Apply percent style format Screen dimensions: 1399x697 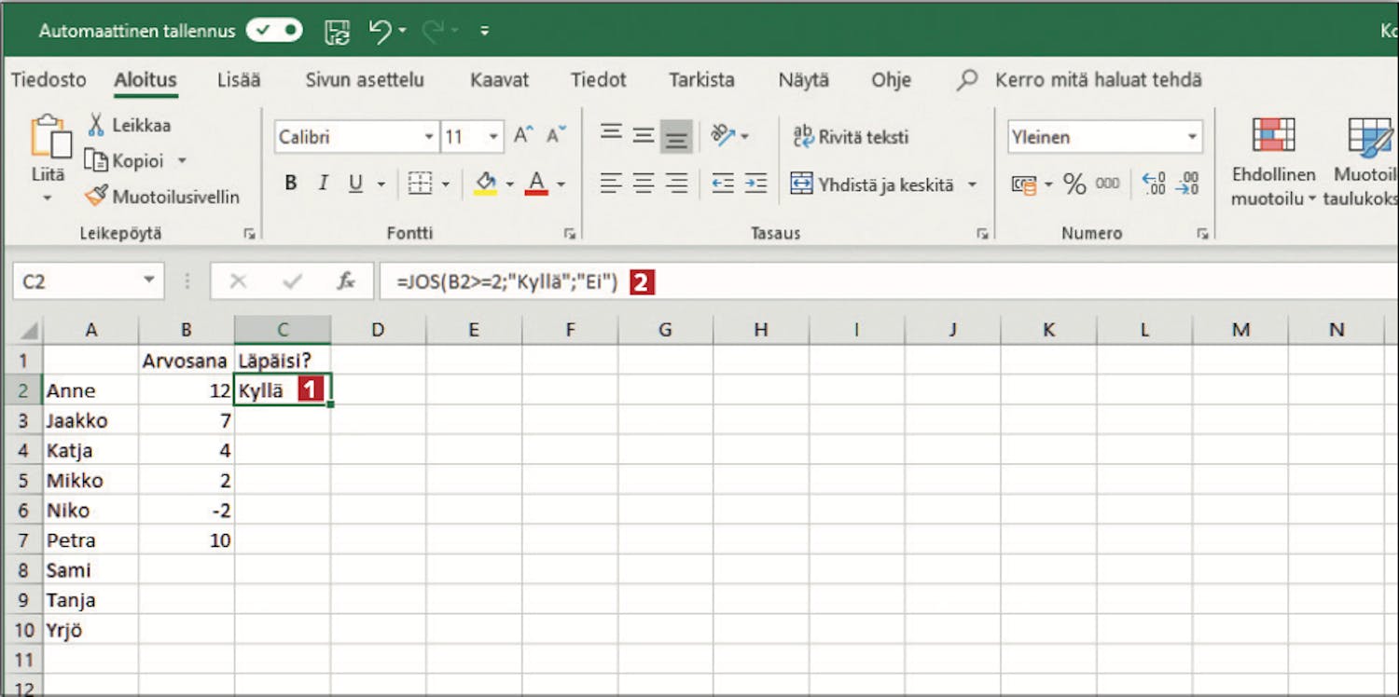coord(1074,184)
